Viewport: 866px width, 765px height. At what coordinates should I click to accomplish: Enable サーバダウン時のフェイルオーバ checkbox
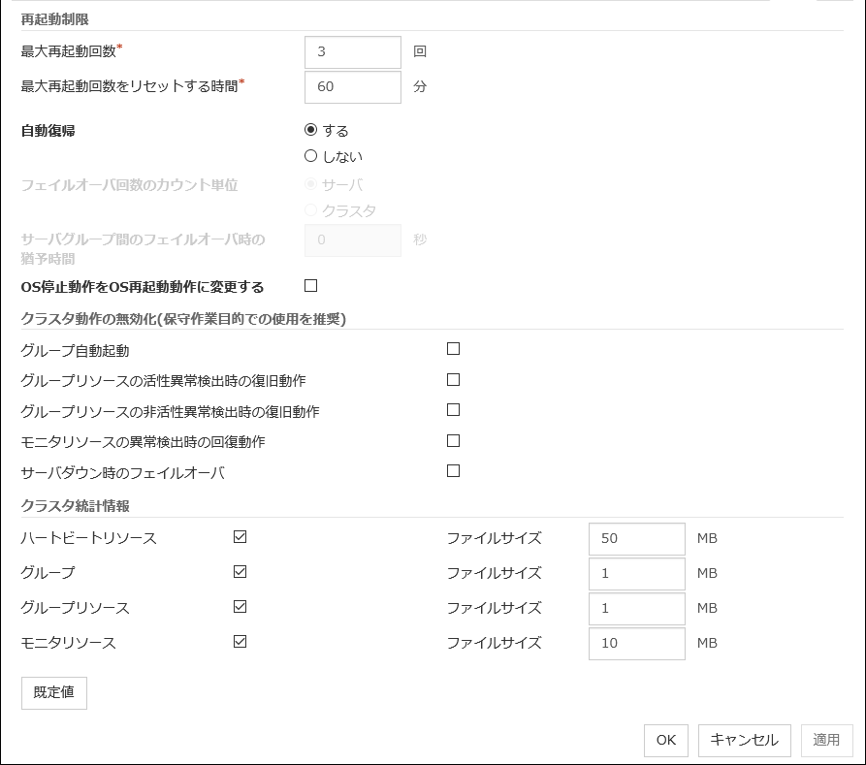[453, 471]
